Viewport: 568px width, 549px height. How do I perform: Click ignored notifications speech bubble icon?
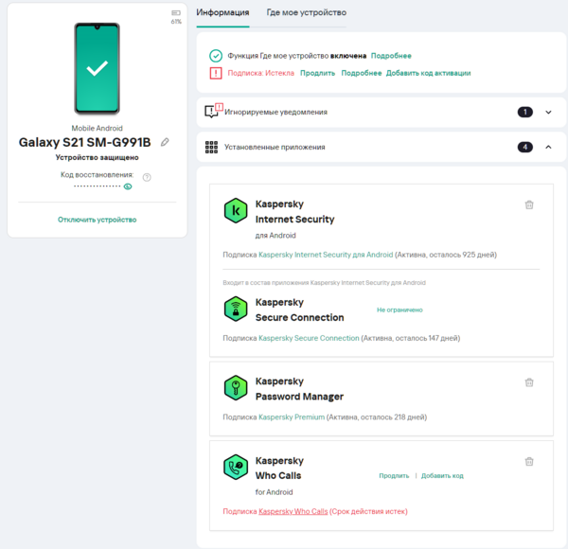tap(213, 111)
